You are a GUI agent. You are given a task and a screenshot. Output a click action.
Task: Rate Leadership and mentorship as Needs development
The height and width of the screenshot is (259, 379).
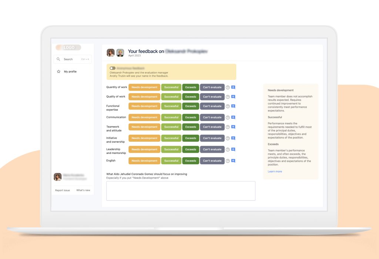coord(144,149)
